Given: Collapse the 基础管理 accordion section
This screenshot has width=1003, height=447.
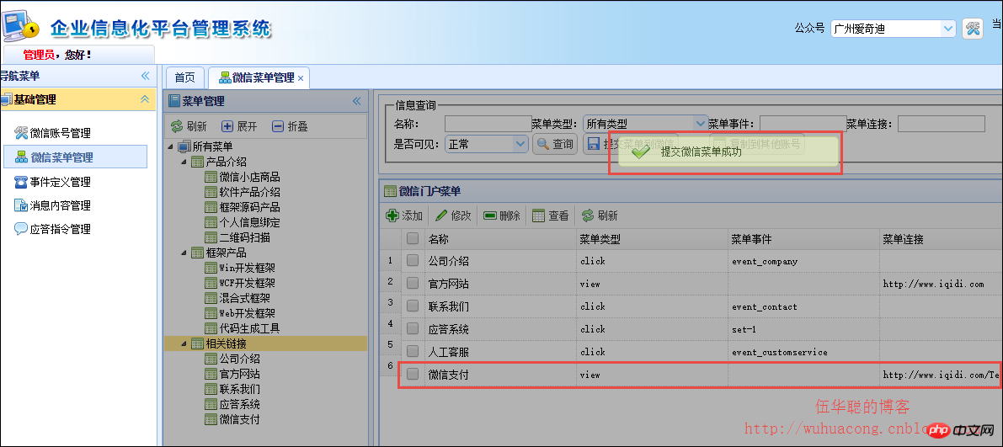Looking at the screenshot, I should 145,99.
